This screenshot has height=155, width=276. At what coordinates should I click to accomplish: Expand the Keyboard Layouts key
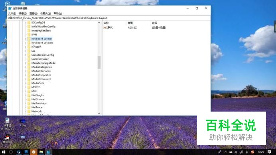click(26, 43)
